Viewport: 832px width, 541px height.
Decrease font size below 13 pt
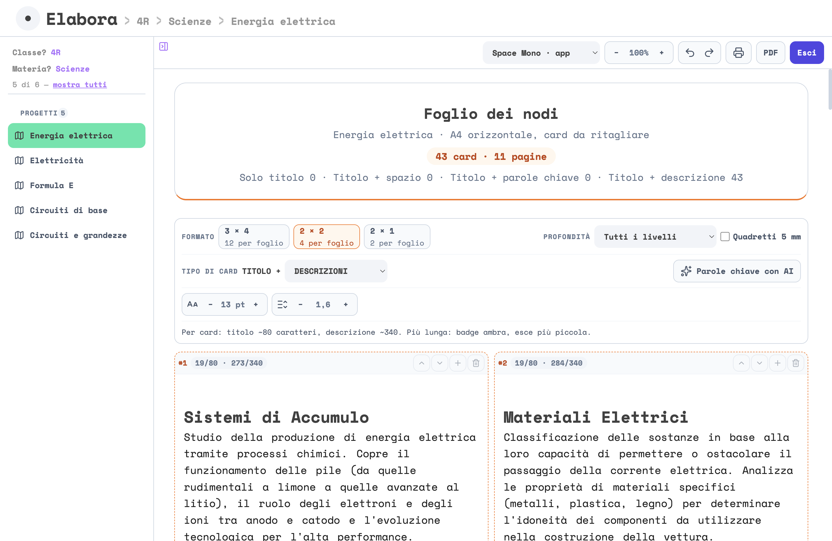211,304
